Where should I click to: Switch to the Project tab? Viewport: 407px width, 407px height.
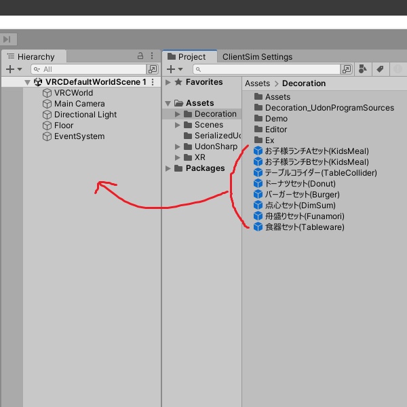coord(190,56)
